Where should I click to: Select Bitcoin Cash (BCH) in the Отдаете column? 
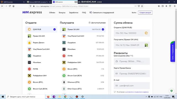click(x=41, y=89)
